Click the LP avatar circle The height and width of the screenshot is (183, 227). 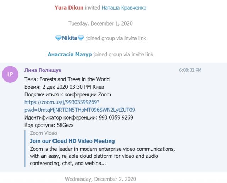tap(10, 74)
